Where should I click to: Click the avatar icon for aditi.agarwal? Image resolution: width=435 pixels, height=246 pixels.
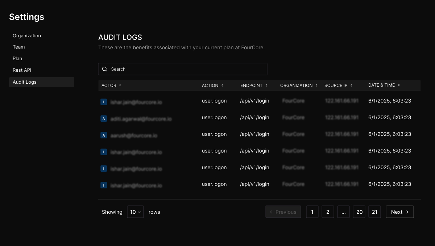104,118
